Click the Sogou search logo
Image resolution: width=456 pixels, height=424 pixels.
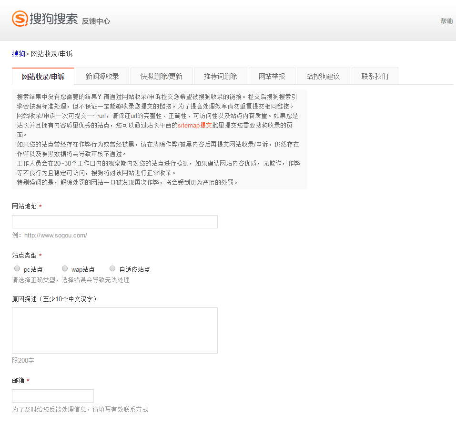click(45, 19)
